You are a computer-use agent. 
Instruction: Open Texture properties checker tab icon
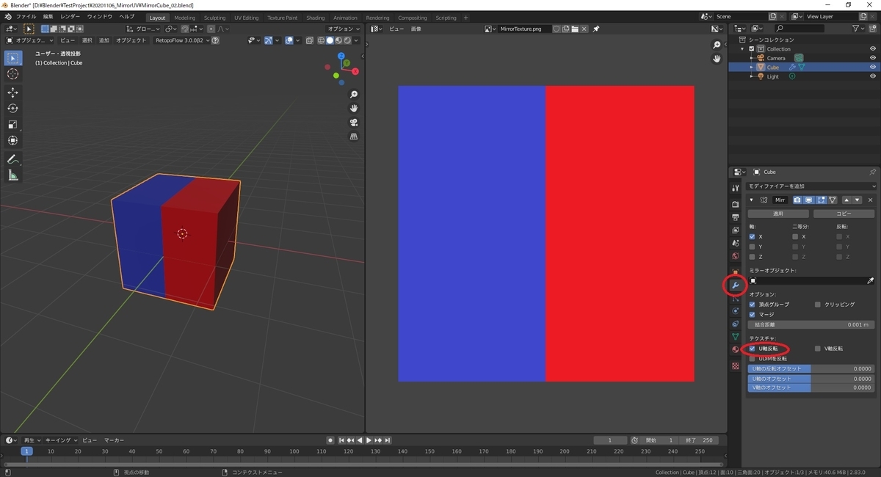736,365
